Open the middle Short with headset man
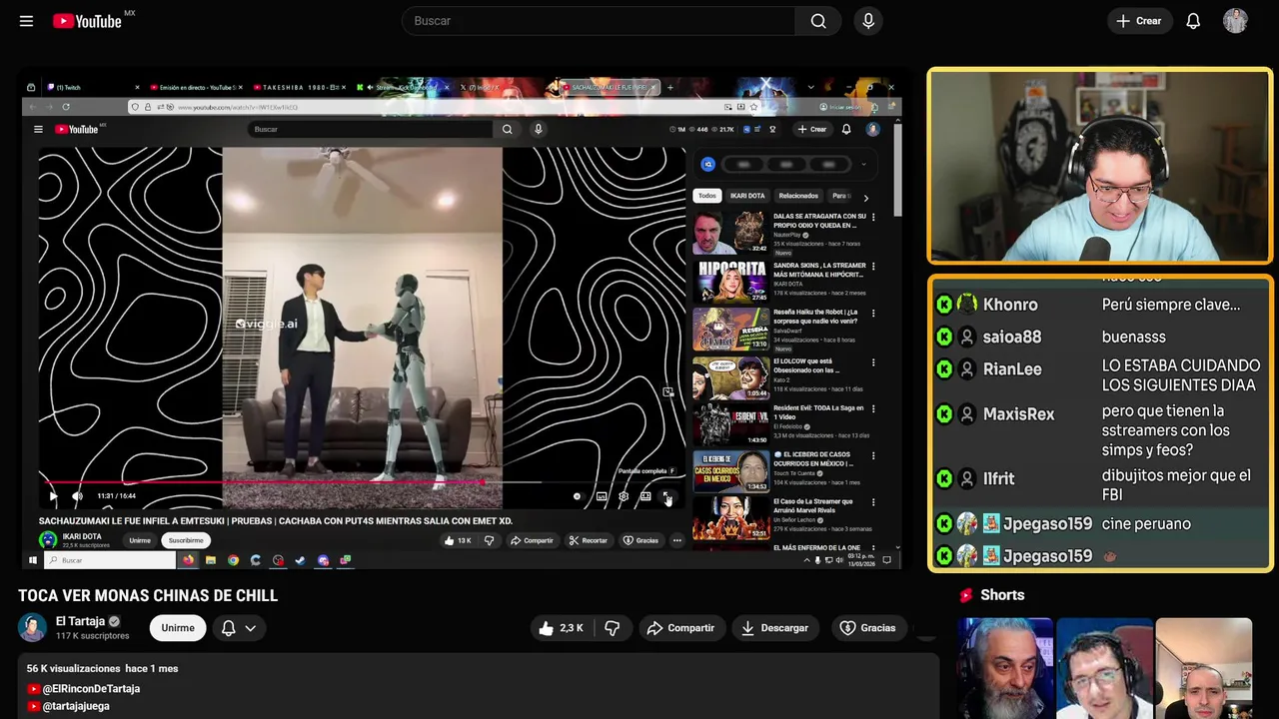This screenshot has height=719, width=1279. (x=1104, y=668)
